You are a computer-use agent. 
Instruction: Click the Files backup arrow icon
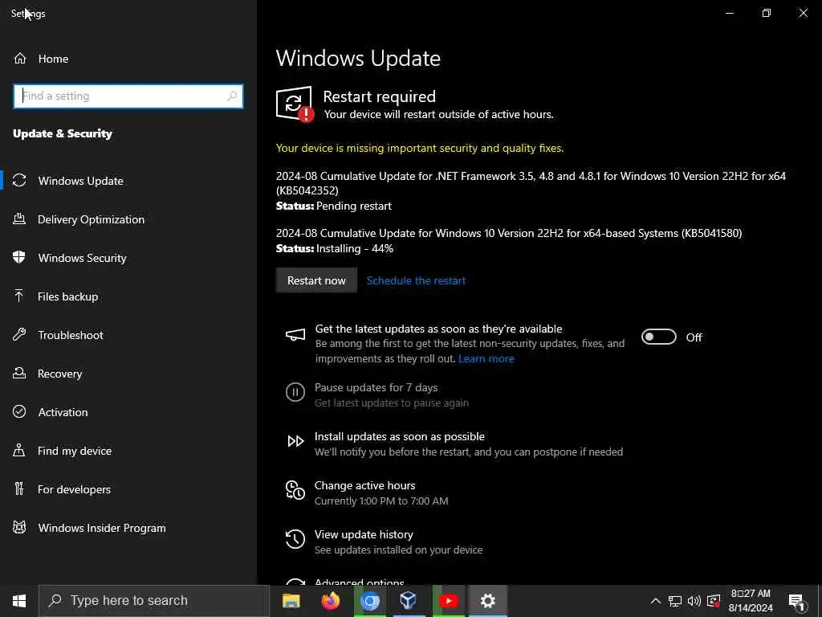[x=19, y=296]
